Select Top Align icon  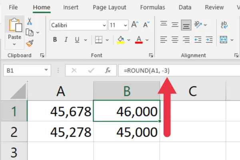click(164, 24)
